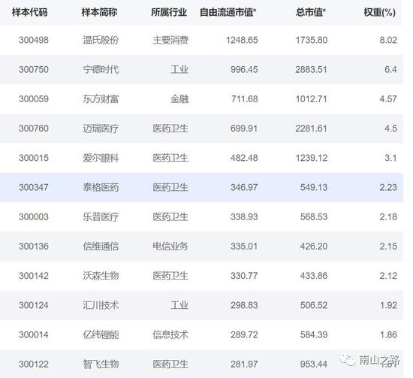Click free-float value 996.45
Image resolution: width=413 pixels, height=378 pixels.
244,70
